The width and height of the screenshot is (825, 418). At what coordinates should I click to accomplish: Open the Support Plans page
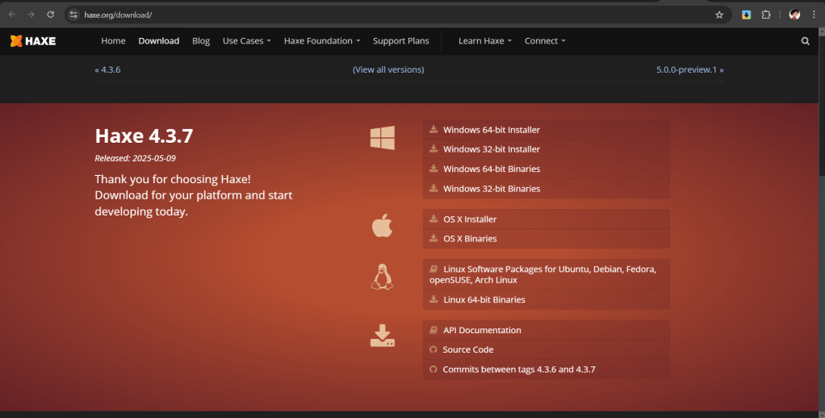pos(400,41)
